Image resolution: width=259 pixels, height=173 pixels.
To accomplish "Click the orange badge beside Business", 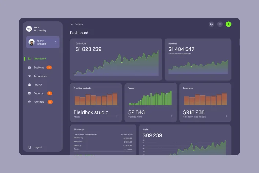I will point(49,68).
